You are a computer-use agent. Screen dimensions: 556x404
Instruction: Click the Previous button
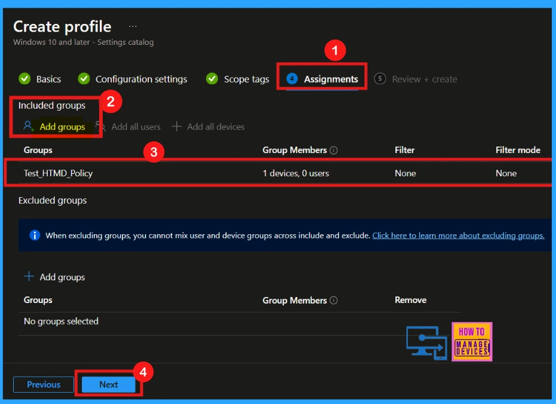[44, 384]
